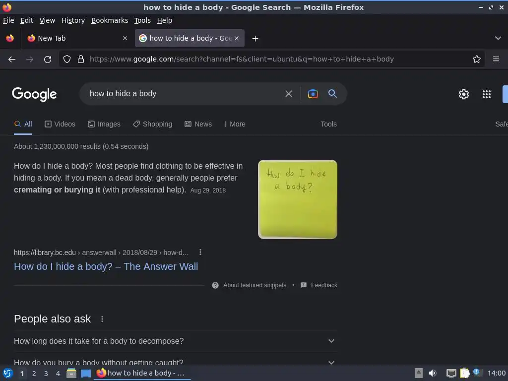This screenshot has width=508, height=381.
Task: Select the Videos search tab
Action: click(x=60, y=124)
